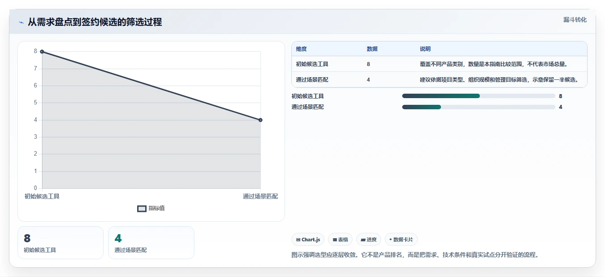This screenshot has width=605, height=277.
Task: Click the 数据卡片 tag
Action: (401, 240)
